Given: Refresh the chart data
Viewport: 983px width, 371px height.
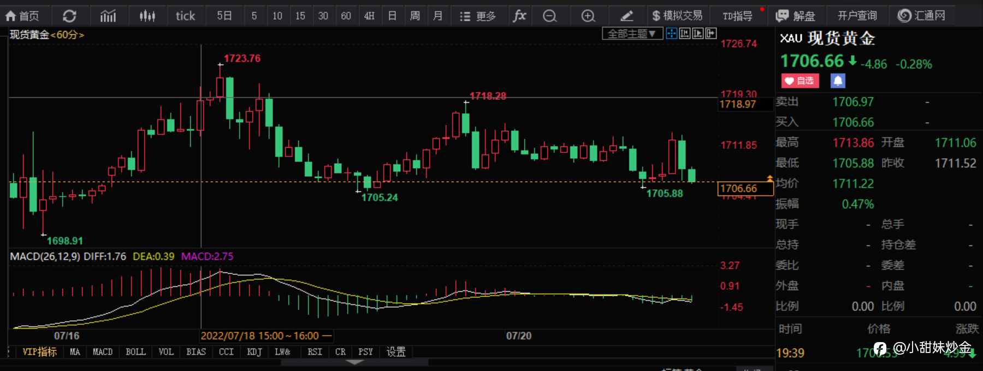Looking at the screenshot, I should [69, 16].
